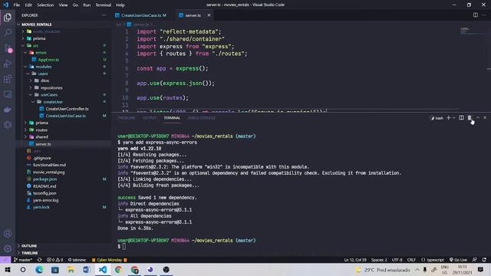Image resolution: width=491 pixels, height=276 pixels.
Task: Open the Manage gear icon
Action: coord(8,248)
